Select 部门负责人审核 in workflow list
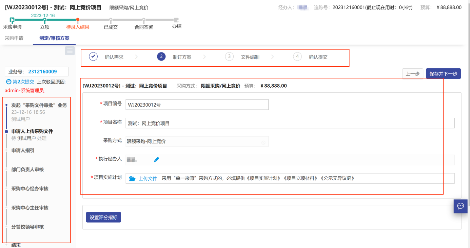This screenshot has height=248, width=470. [27, 170]
